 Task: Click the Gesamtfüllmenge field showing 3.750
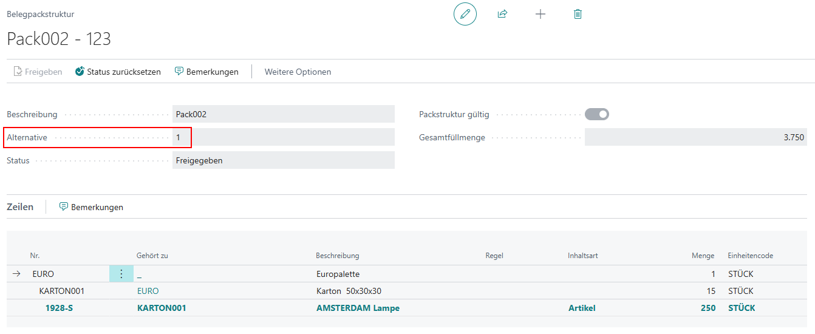pos(696,137)
